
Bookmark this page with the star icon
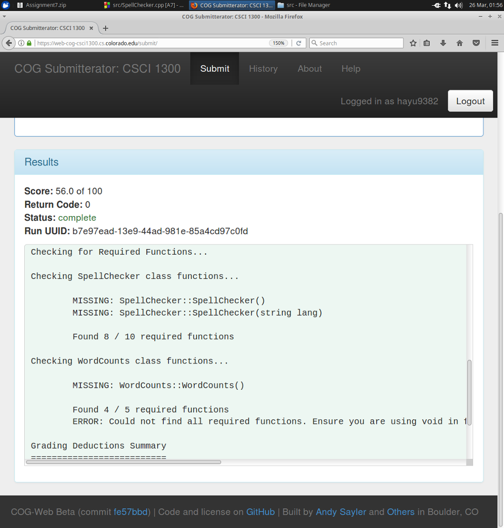[x=413, y=43]
